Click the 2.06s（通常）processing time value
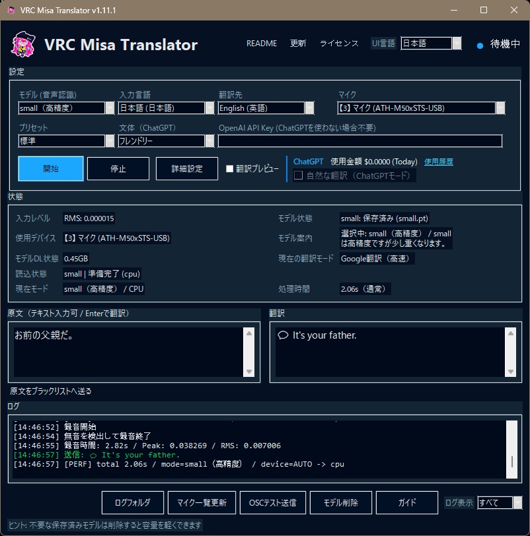This screenshot has width=530, height=536. click(365, 289)
